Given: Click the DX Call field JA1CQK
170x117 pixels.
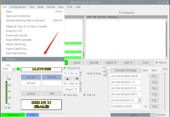Looking at the screenshot, I should [x=31, y=83].
